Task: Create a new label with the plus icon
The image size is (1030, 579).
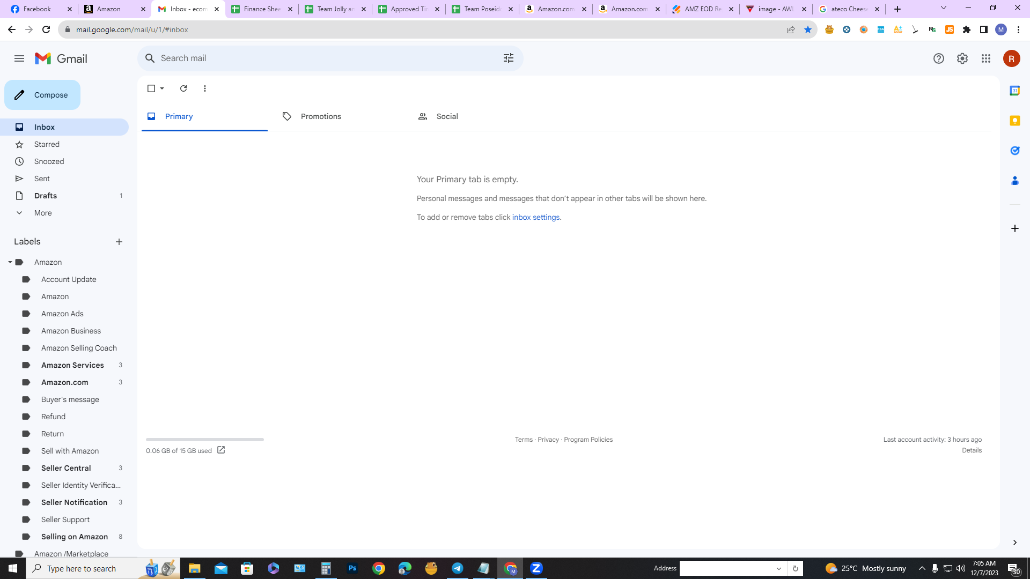Action: (x=119, y=242)
